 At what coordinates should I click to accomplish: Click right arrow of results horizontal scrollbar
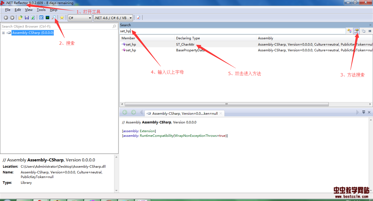tap(370, 104)
